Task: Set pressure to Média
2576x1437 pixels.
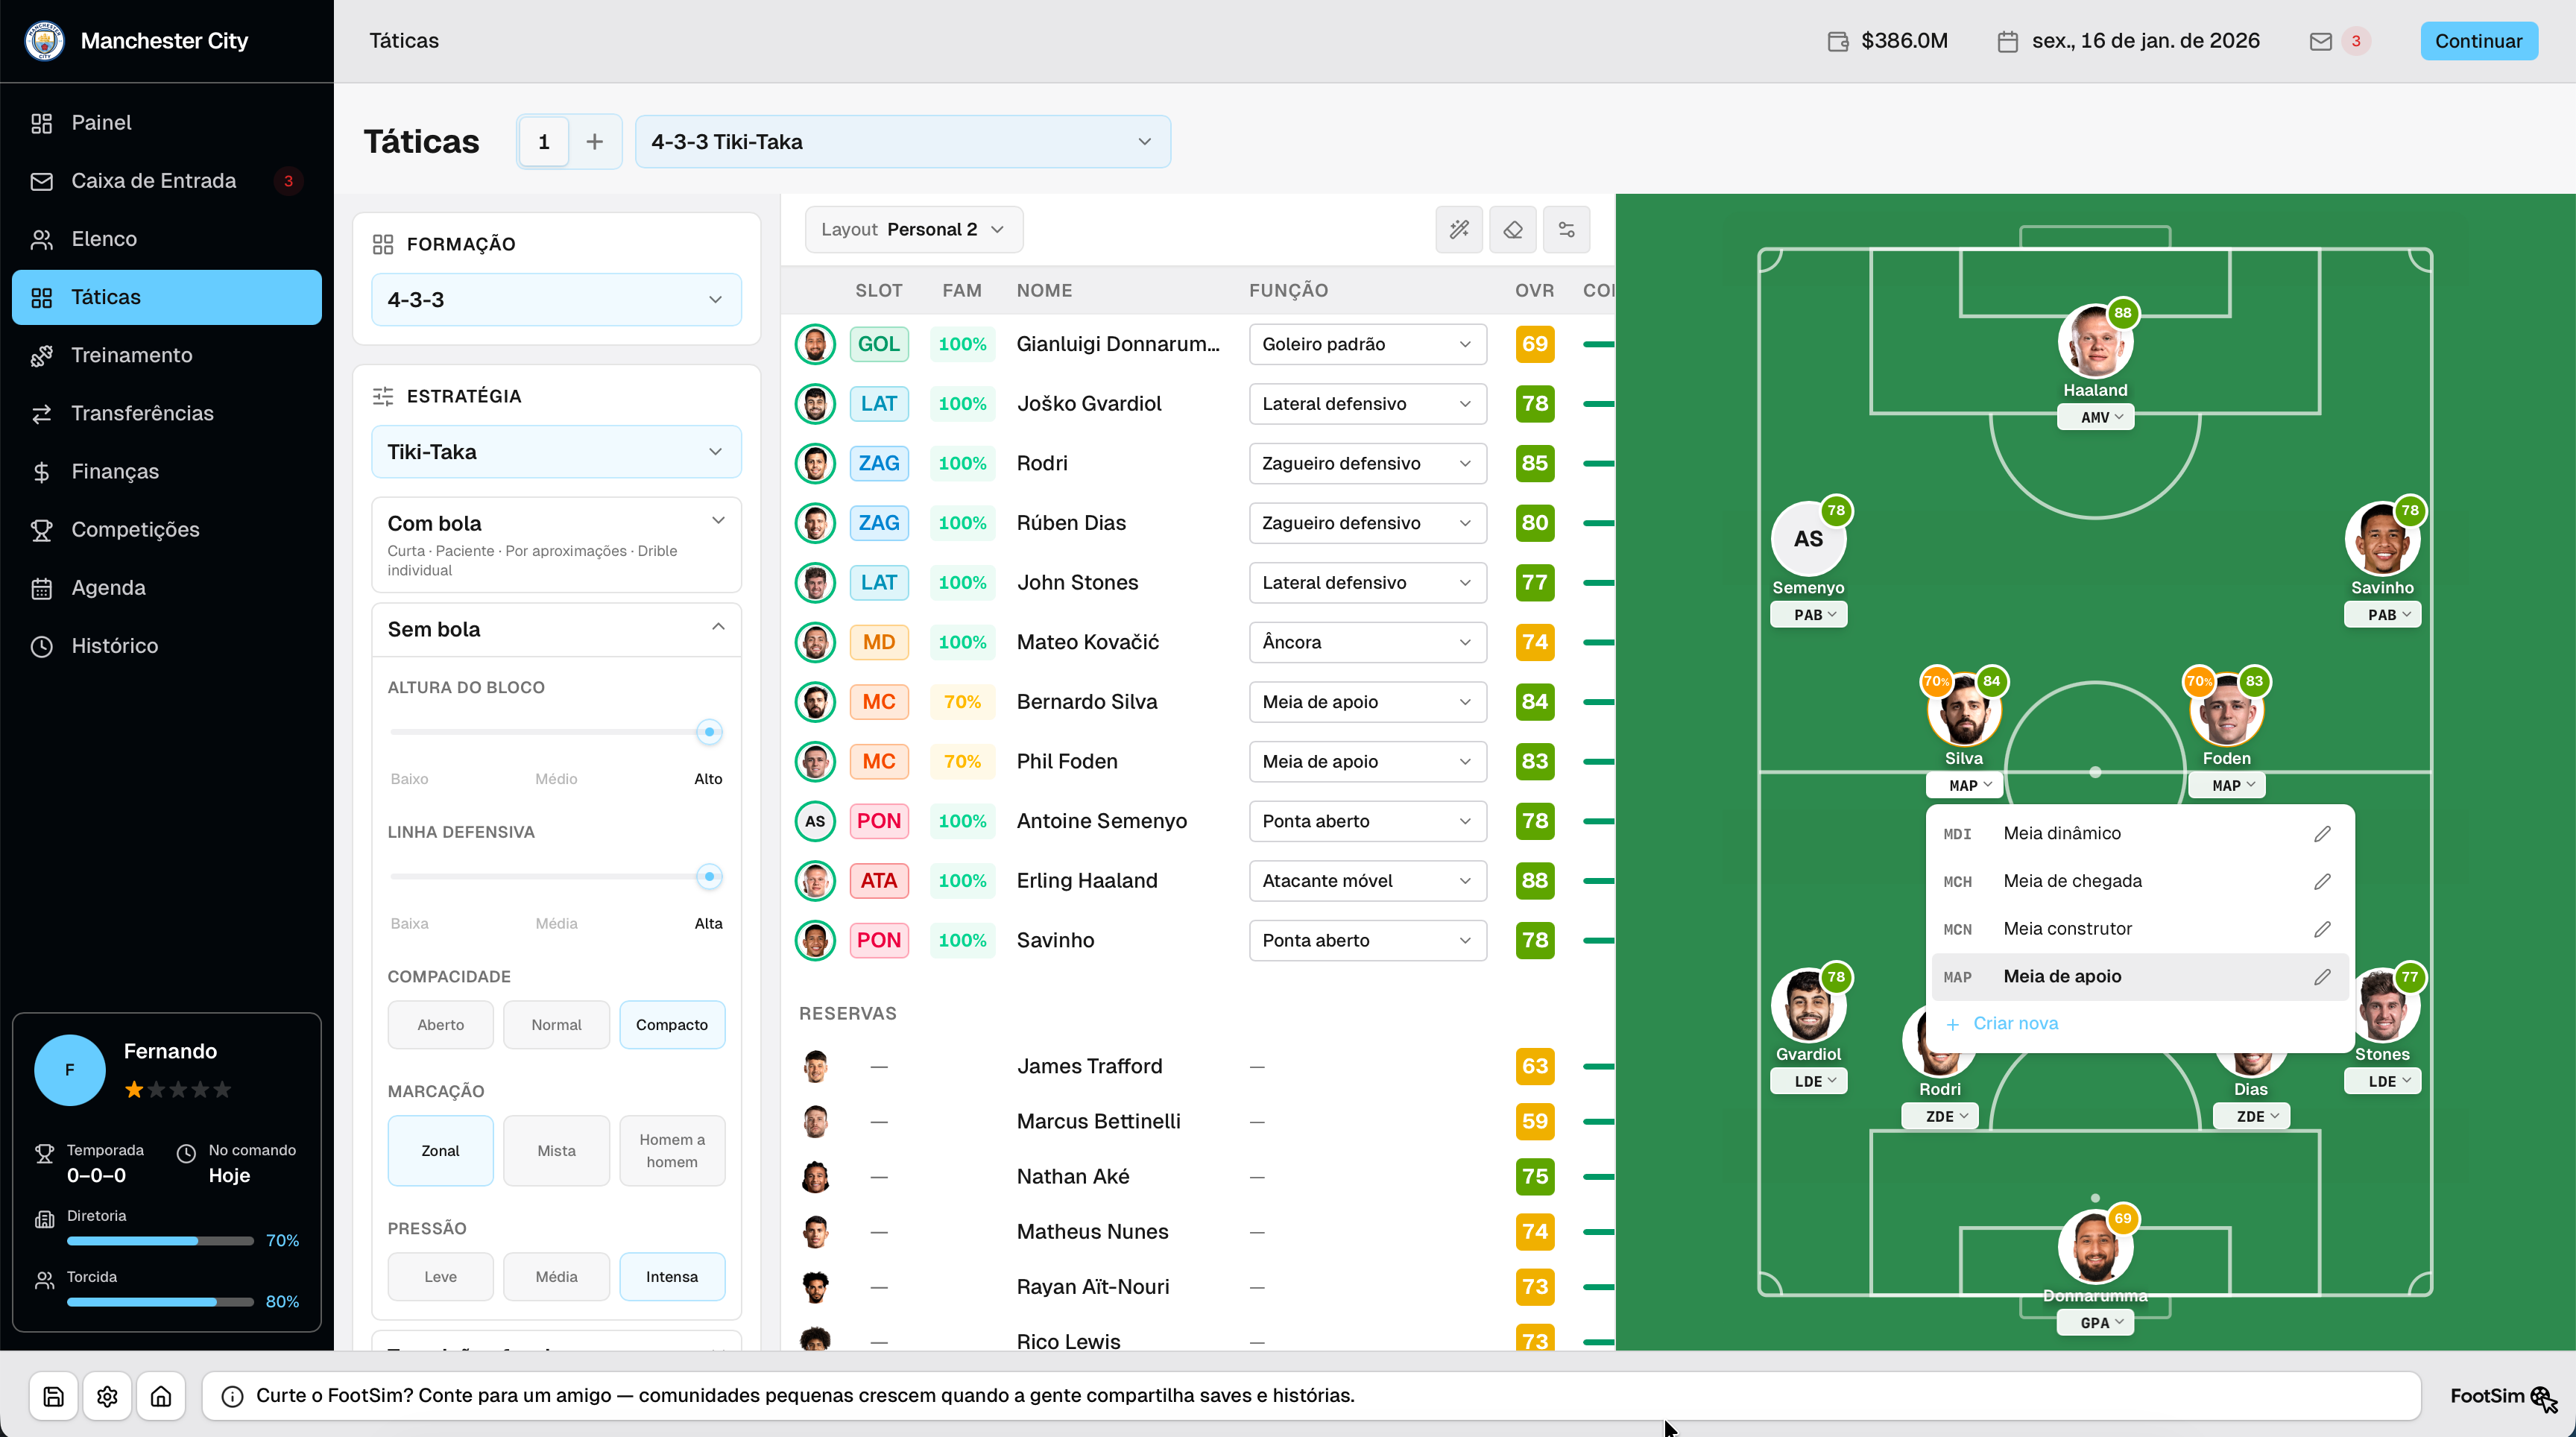Action: (x=556, y=1277)
